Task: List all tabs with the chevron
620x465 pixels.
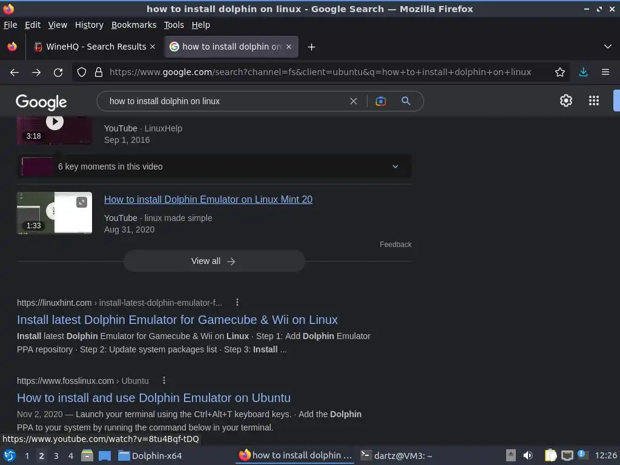Action: point(608,47)
